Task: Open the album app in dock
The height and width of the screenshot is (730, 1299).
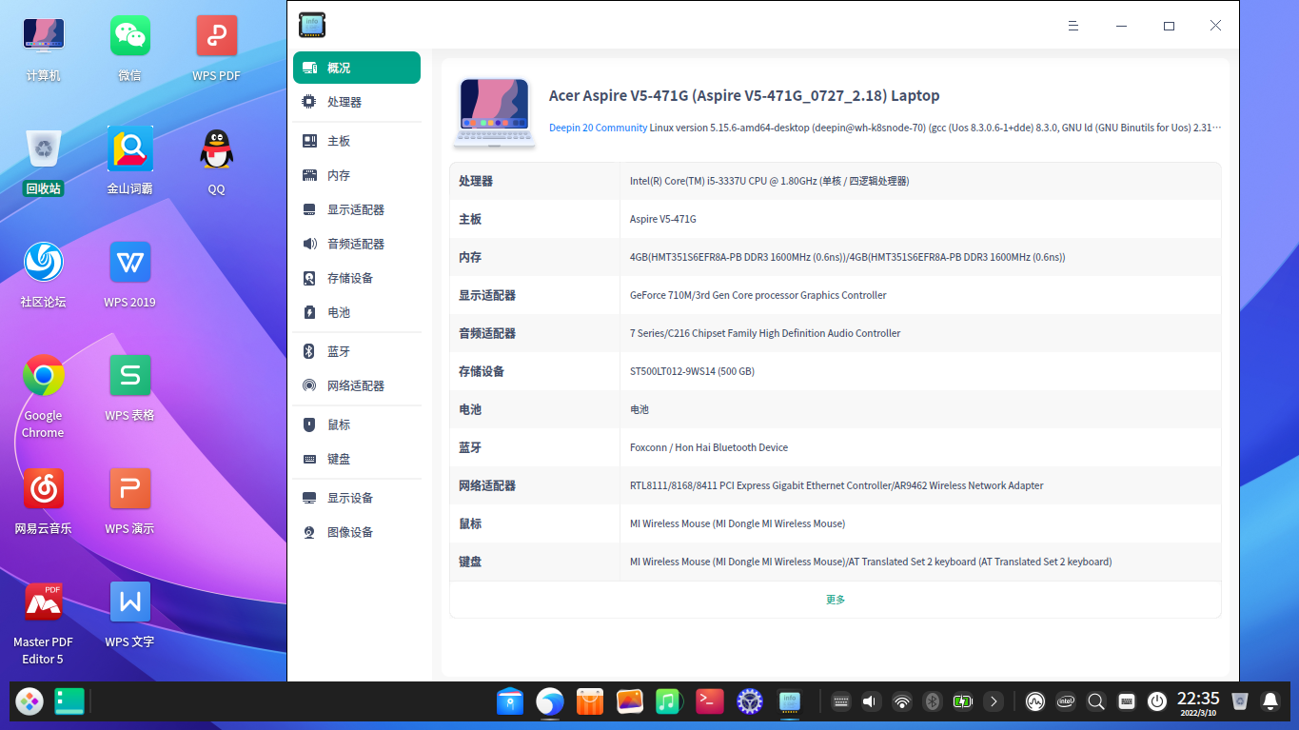Action: [x=630, y=701]
